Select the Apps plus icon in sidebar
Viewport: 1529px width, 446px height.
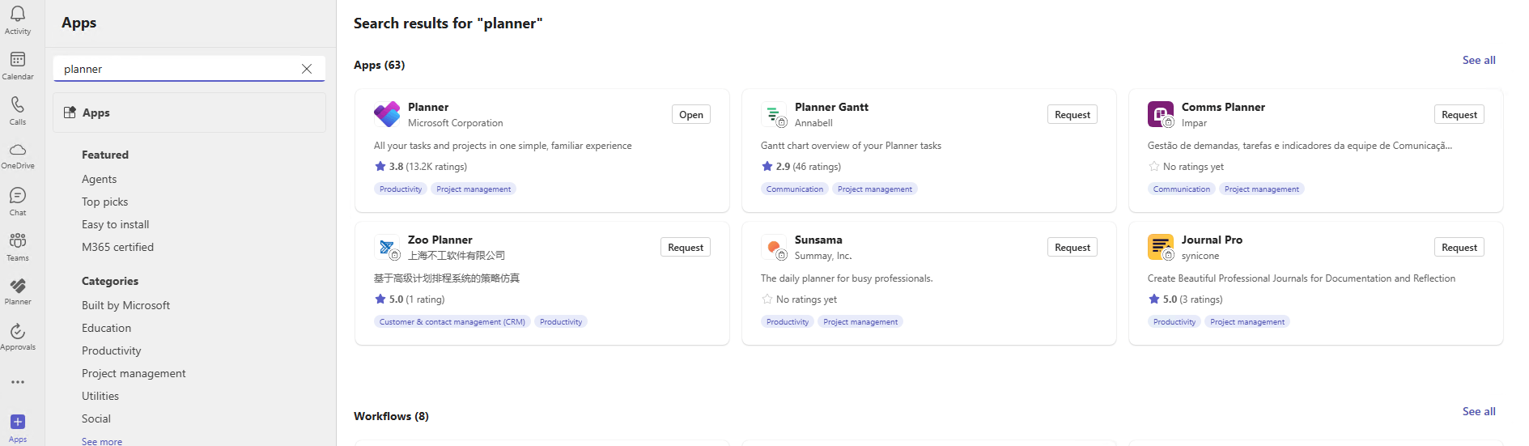pos(18,422)
